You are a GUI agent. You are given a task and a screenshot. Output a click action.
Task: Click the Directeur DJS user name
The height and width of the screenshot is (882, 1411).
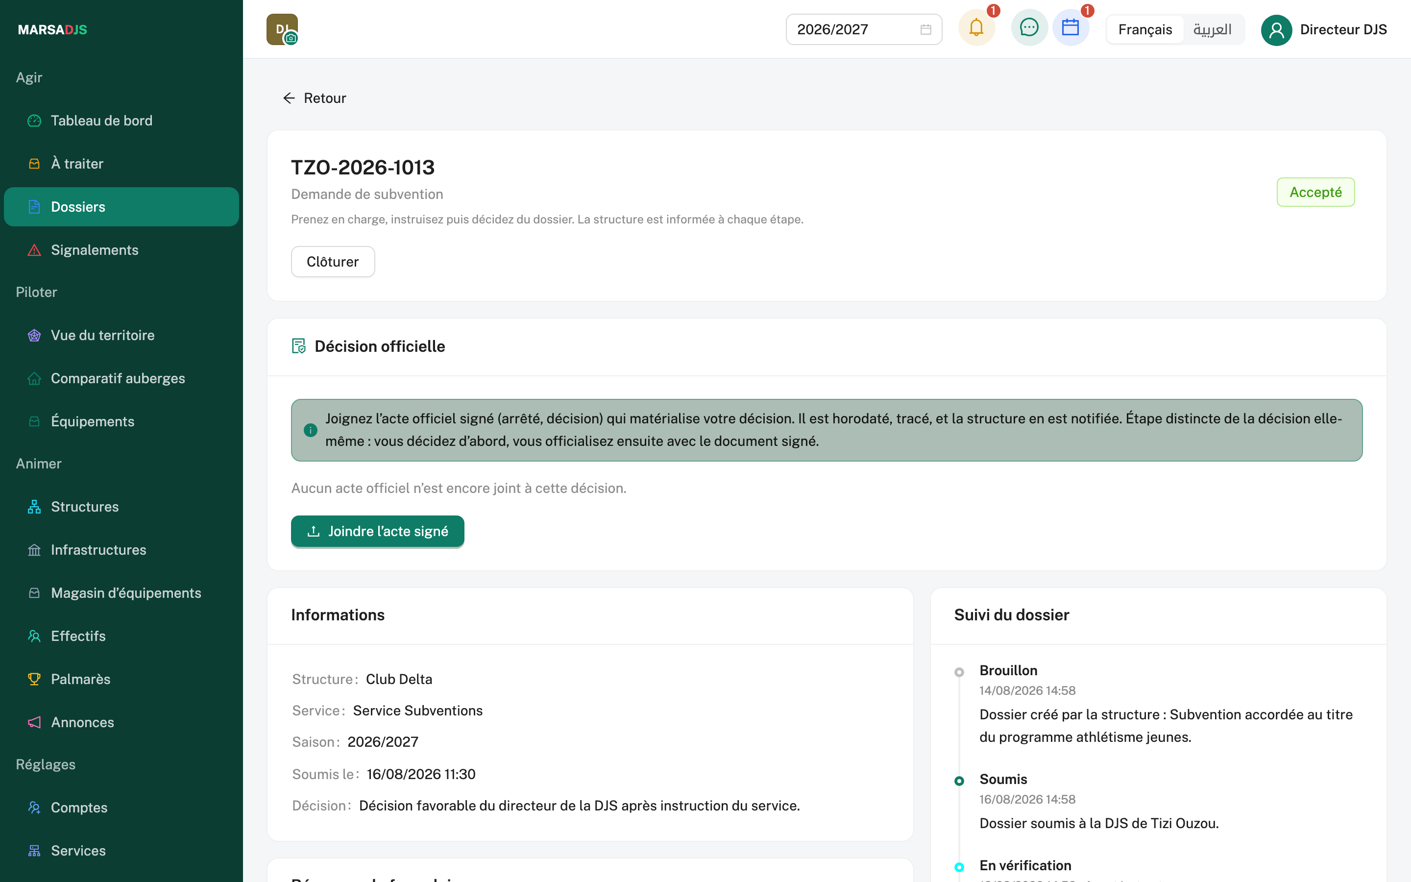tap(1343, 30)
